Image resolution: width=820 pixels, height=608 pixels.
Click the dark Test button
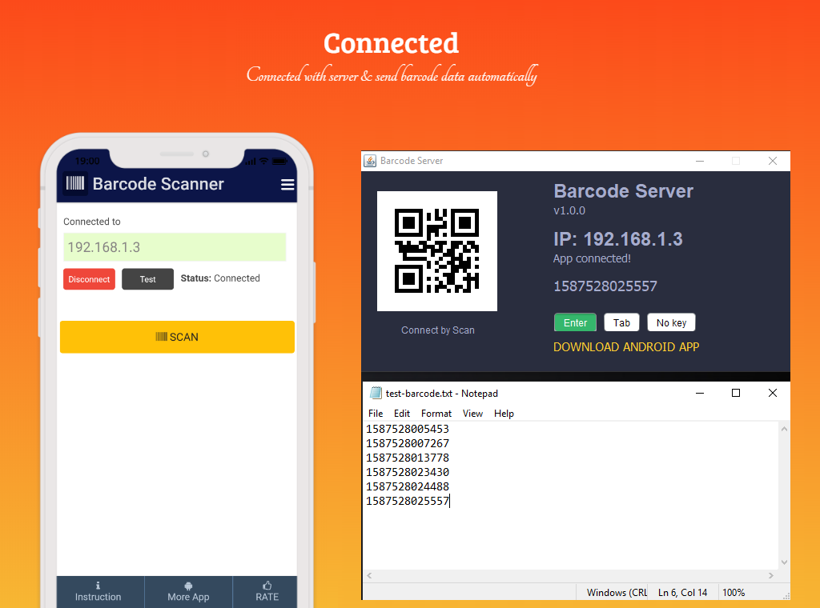pyautogui.click(x=147, y=279)
